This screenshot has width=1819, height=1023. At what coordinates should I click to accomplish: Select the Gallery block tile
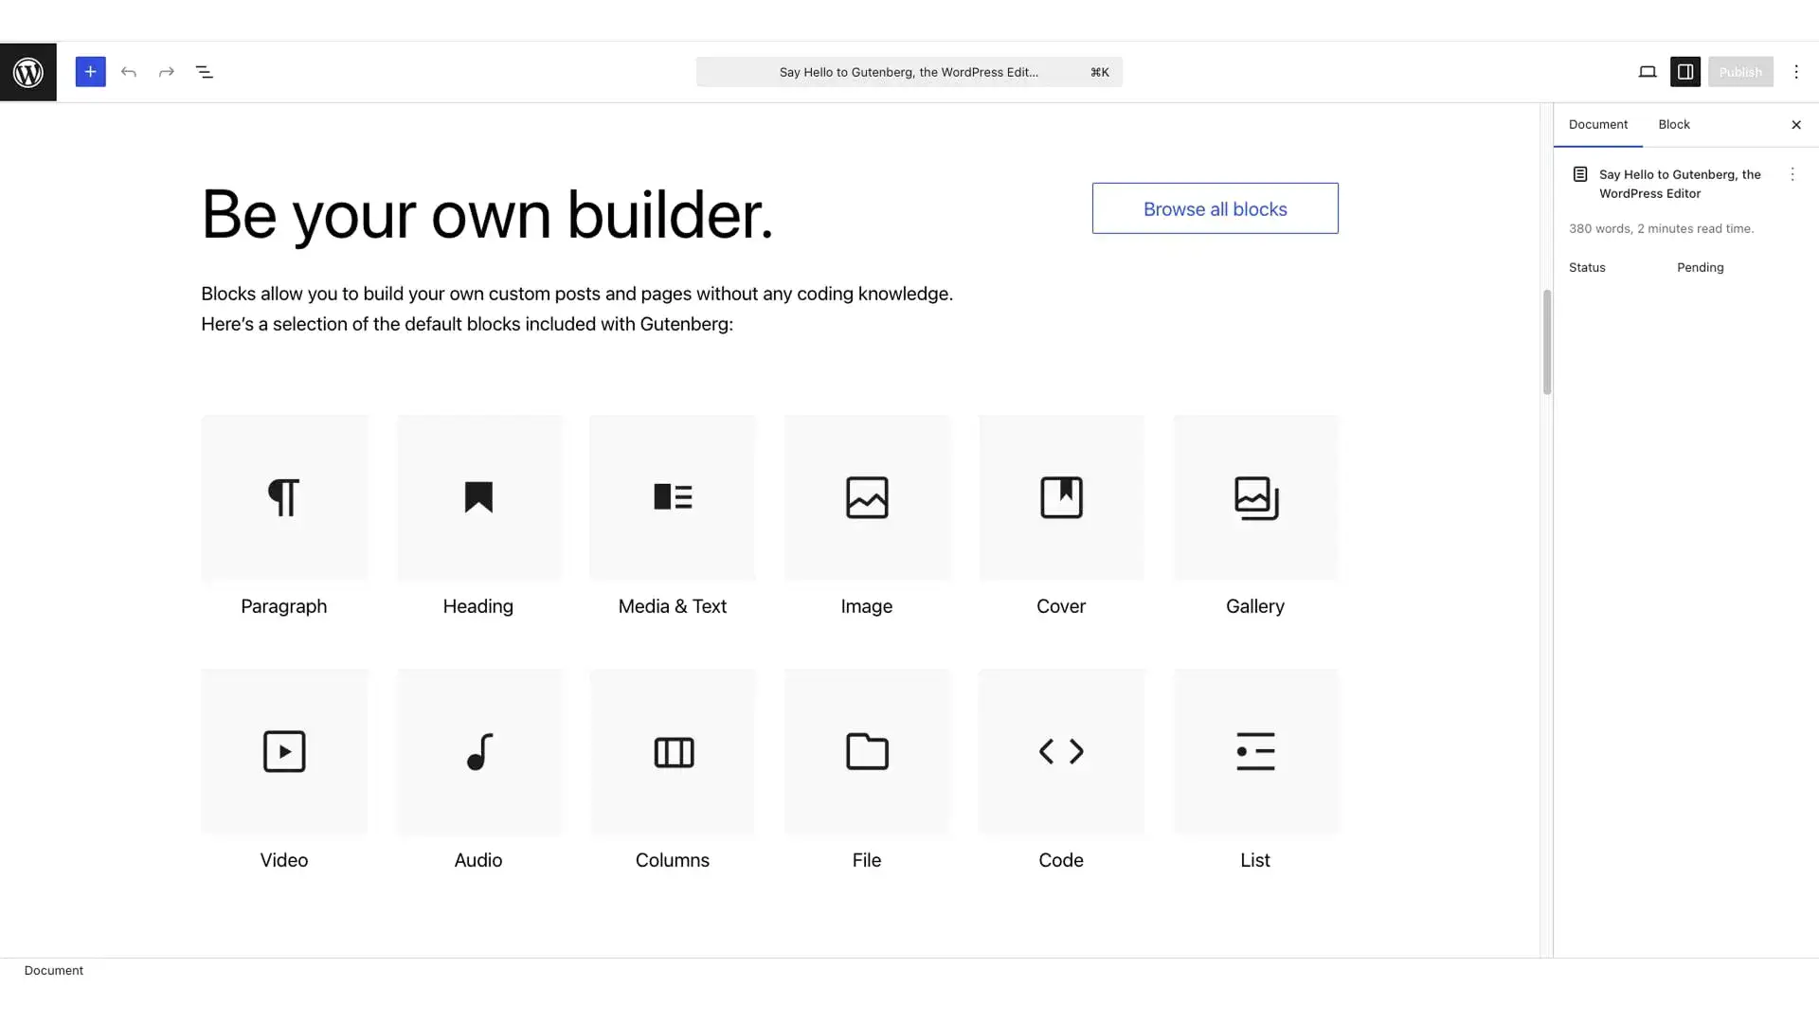coord(1255,497)
